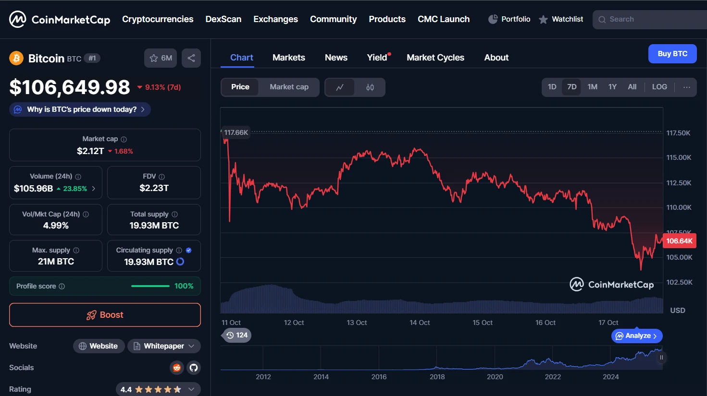The image size is (707, 396).
Task: Open the Market Cycles tab
Action: pos(435,58)
